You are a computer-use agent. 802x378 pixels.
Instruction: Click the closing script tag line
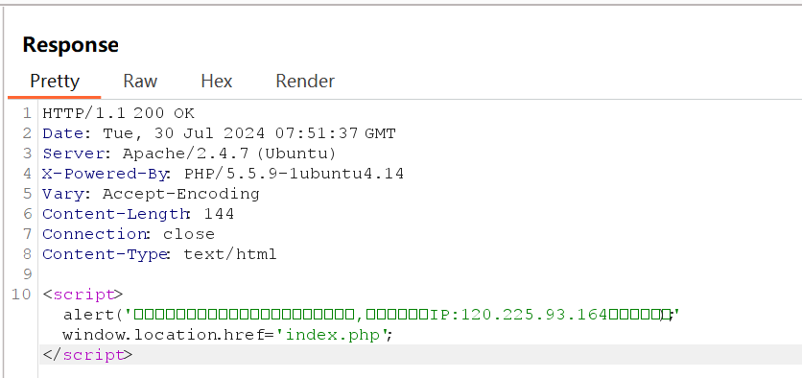87,355
